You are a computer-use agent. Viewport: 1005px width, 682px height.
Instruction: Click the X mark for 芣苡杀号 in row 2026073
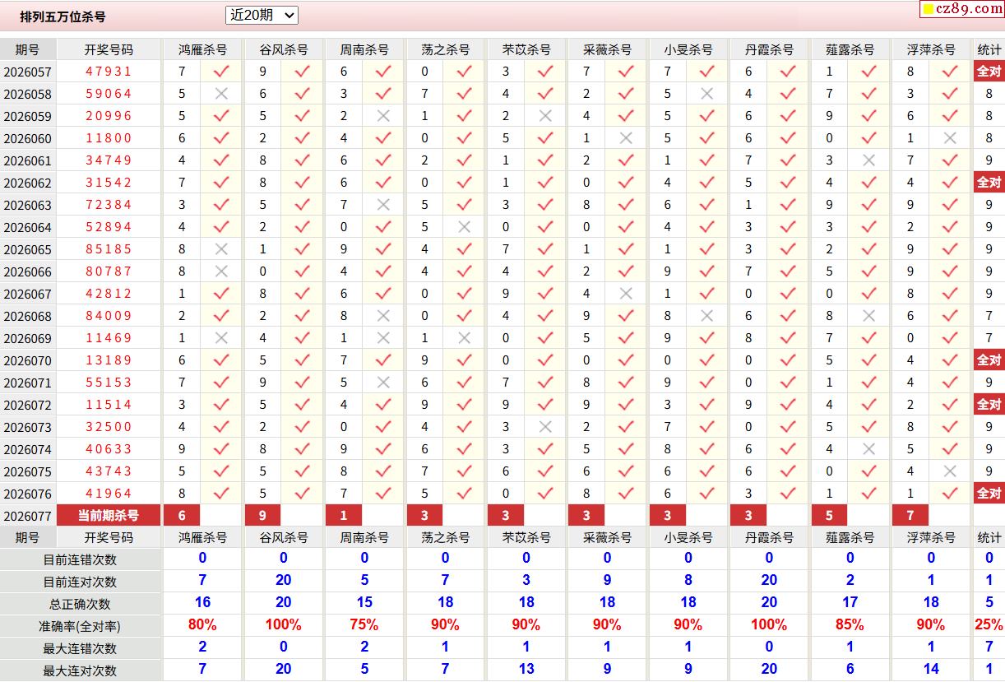[x=544, y=427]
